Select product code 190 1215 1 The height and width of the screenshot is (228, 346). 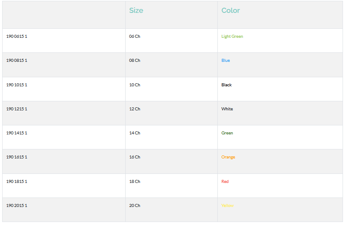coord(17,109)
